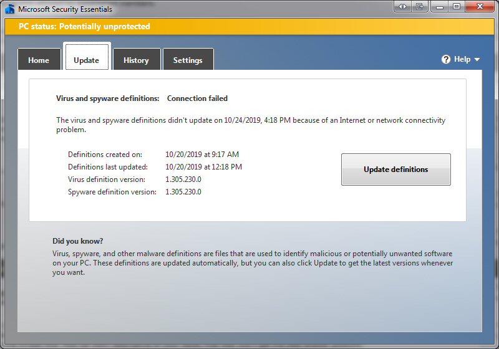Click the malware definitions explanation paragraph

pos(253,263)
